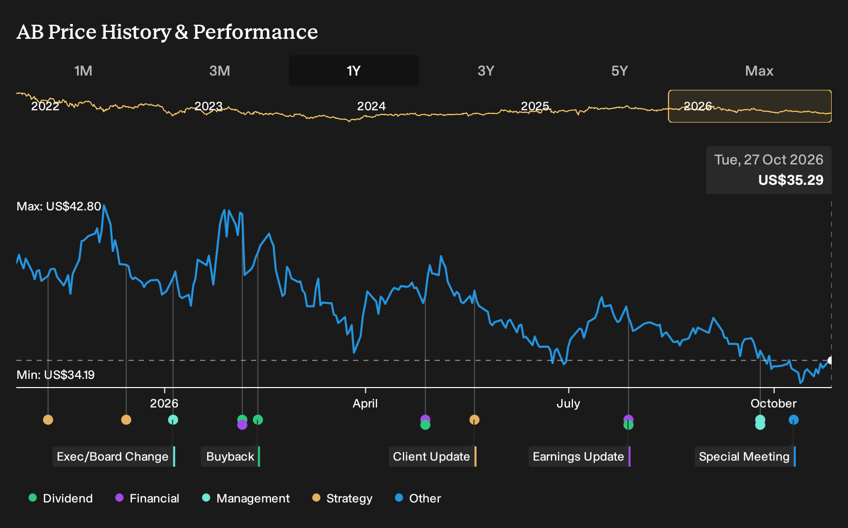The width and height of the screenshot is (848, 528).
Task: Click the 2024 label in the overview chart
Action: tap(371, 106)
